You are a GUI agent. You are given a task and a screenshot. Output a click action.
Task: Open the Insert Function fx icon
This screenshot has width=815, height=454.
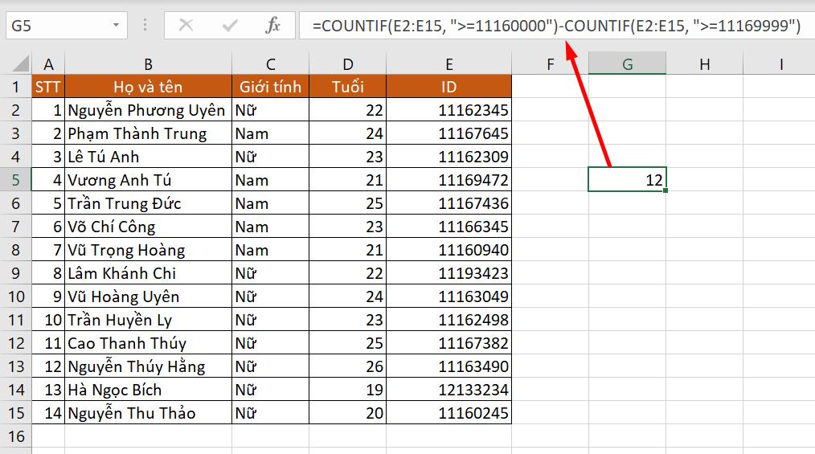pos(272,25)
